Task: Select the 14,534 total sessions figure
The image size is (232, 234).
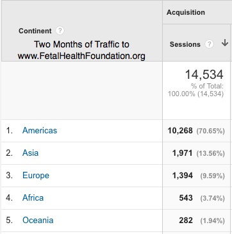Action: click(x=204, y=75)
